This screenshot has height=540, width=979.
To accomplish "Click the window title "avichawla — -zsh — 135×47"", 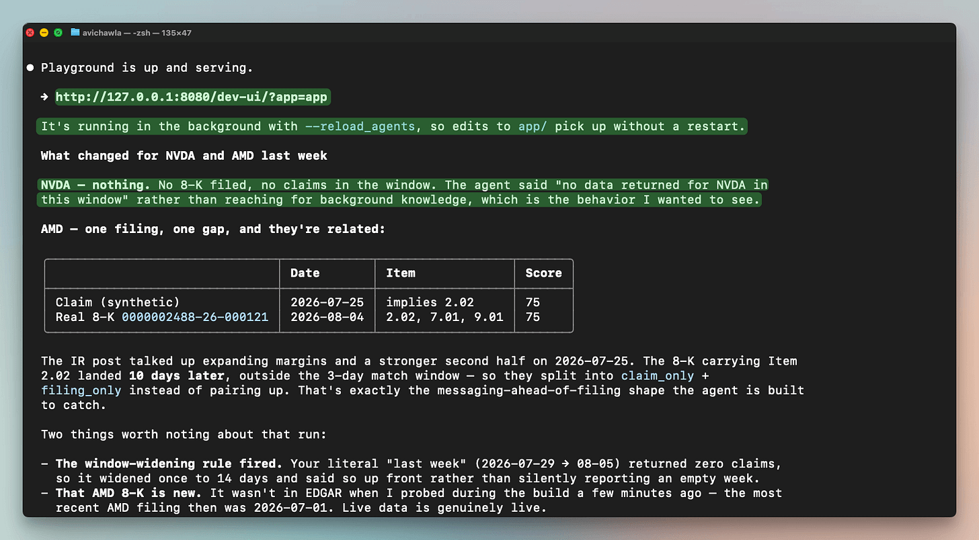I will point(137,32).
